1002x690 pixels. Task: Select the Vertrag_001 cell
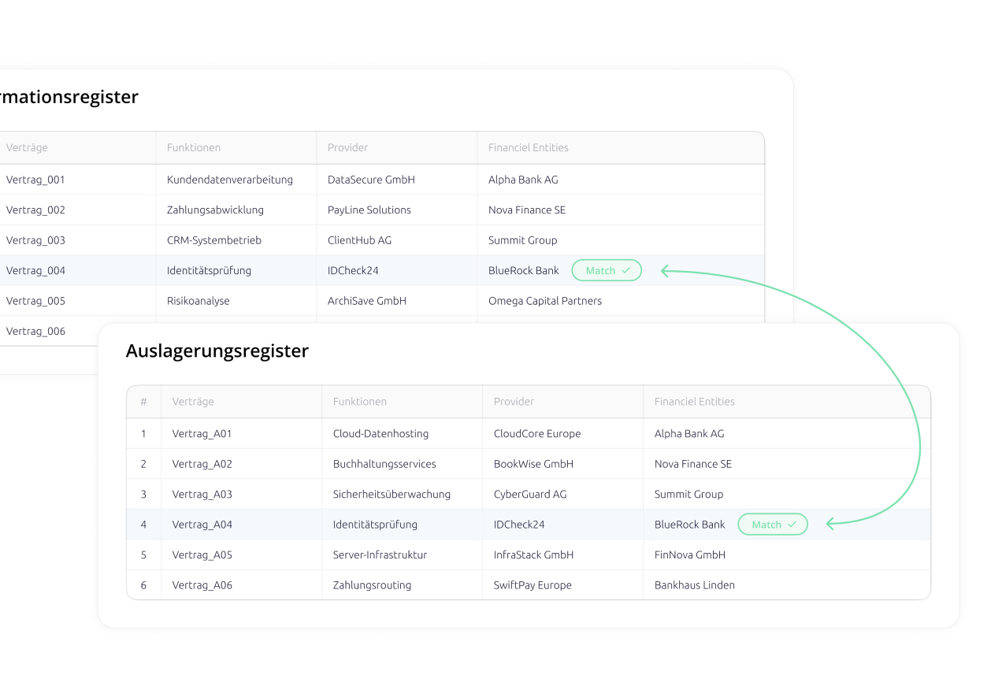point(35,180)
